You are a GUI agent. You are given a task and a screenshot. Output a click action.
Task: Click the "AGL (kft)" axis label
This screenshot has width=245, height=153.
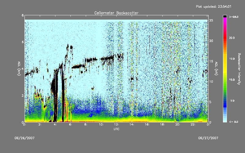coord(216,69)
